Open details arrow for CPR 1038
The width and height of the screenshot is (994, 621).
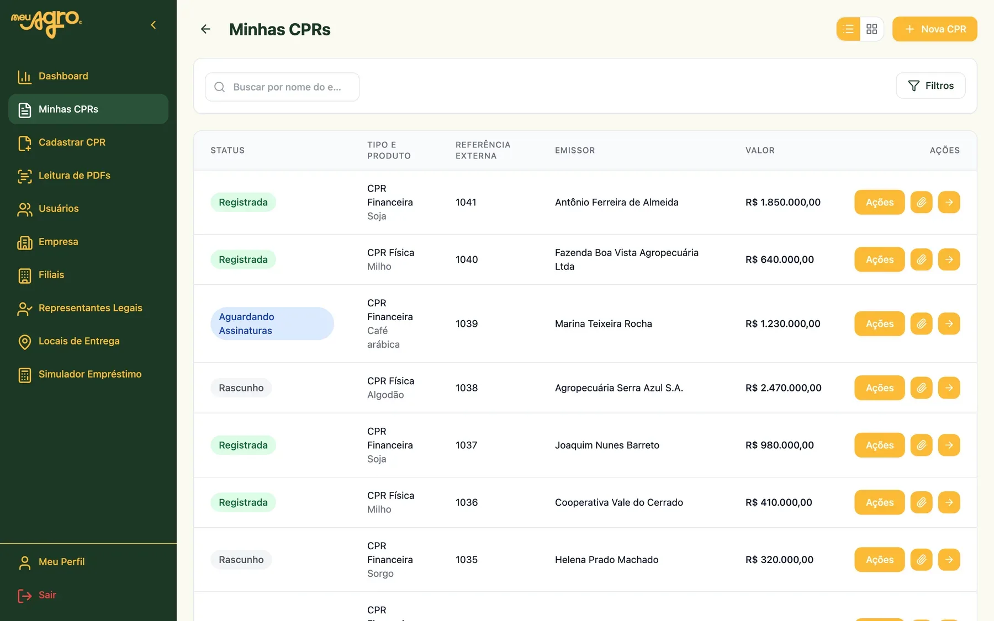point(949,388)
